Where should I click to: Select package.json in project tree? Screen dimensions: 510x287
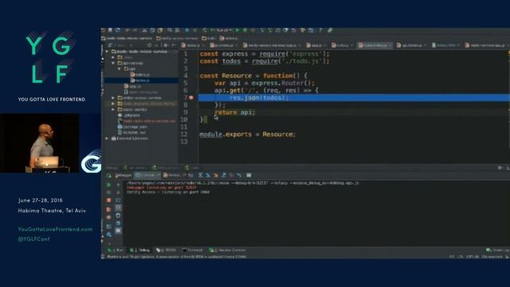(x=132, y=127)
